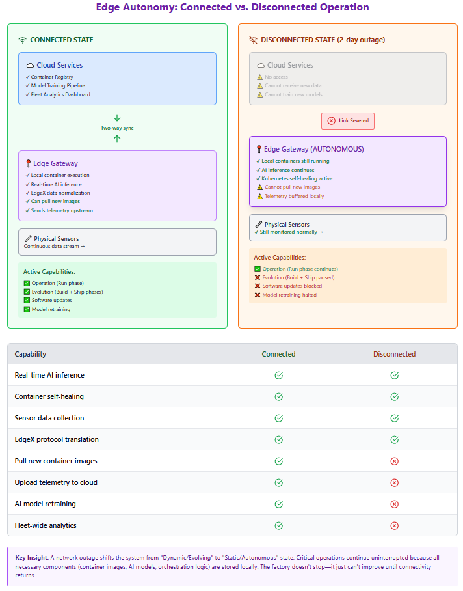The height and width of the screenshot is (591, 463).
Task: Click the red X circle in the Fleet-wide analytics row
Action: coord(394,526)
